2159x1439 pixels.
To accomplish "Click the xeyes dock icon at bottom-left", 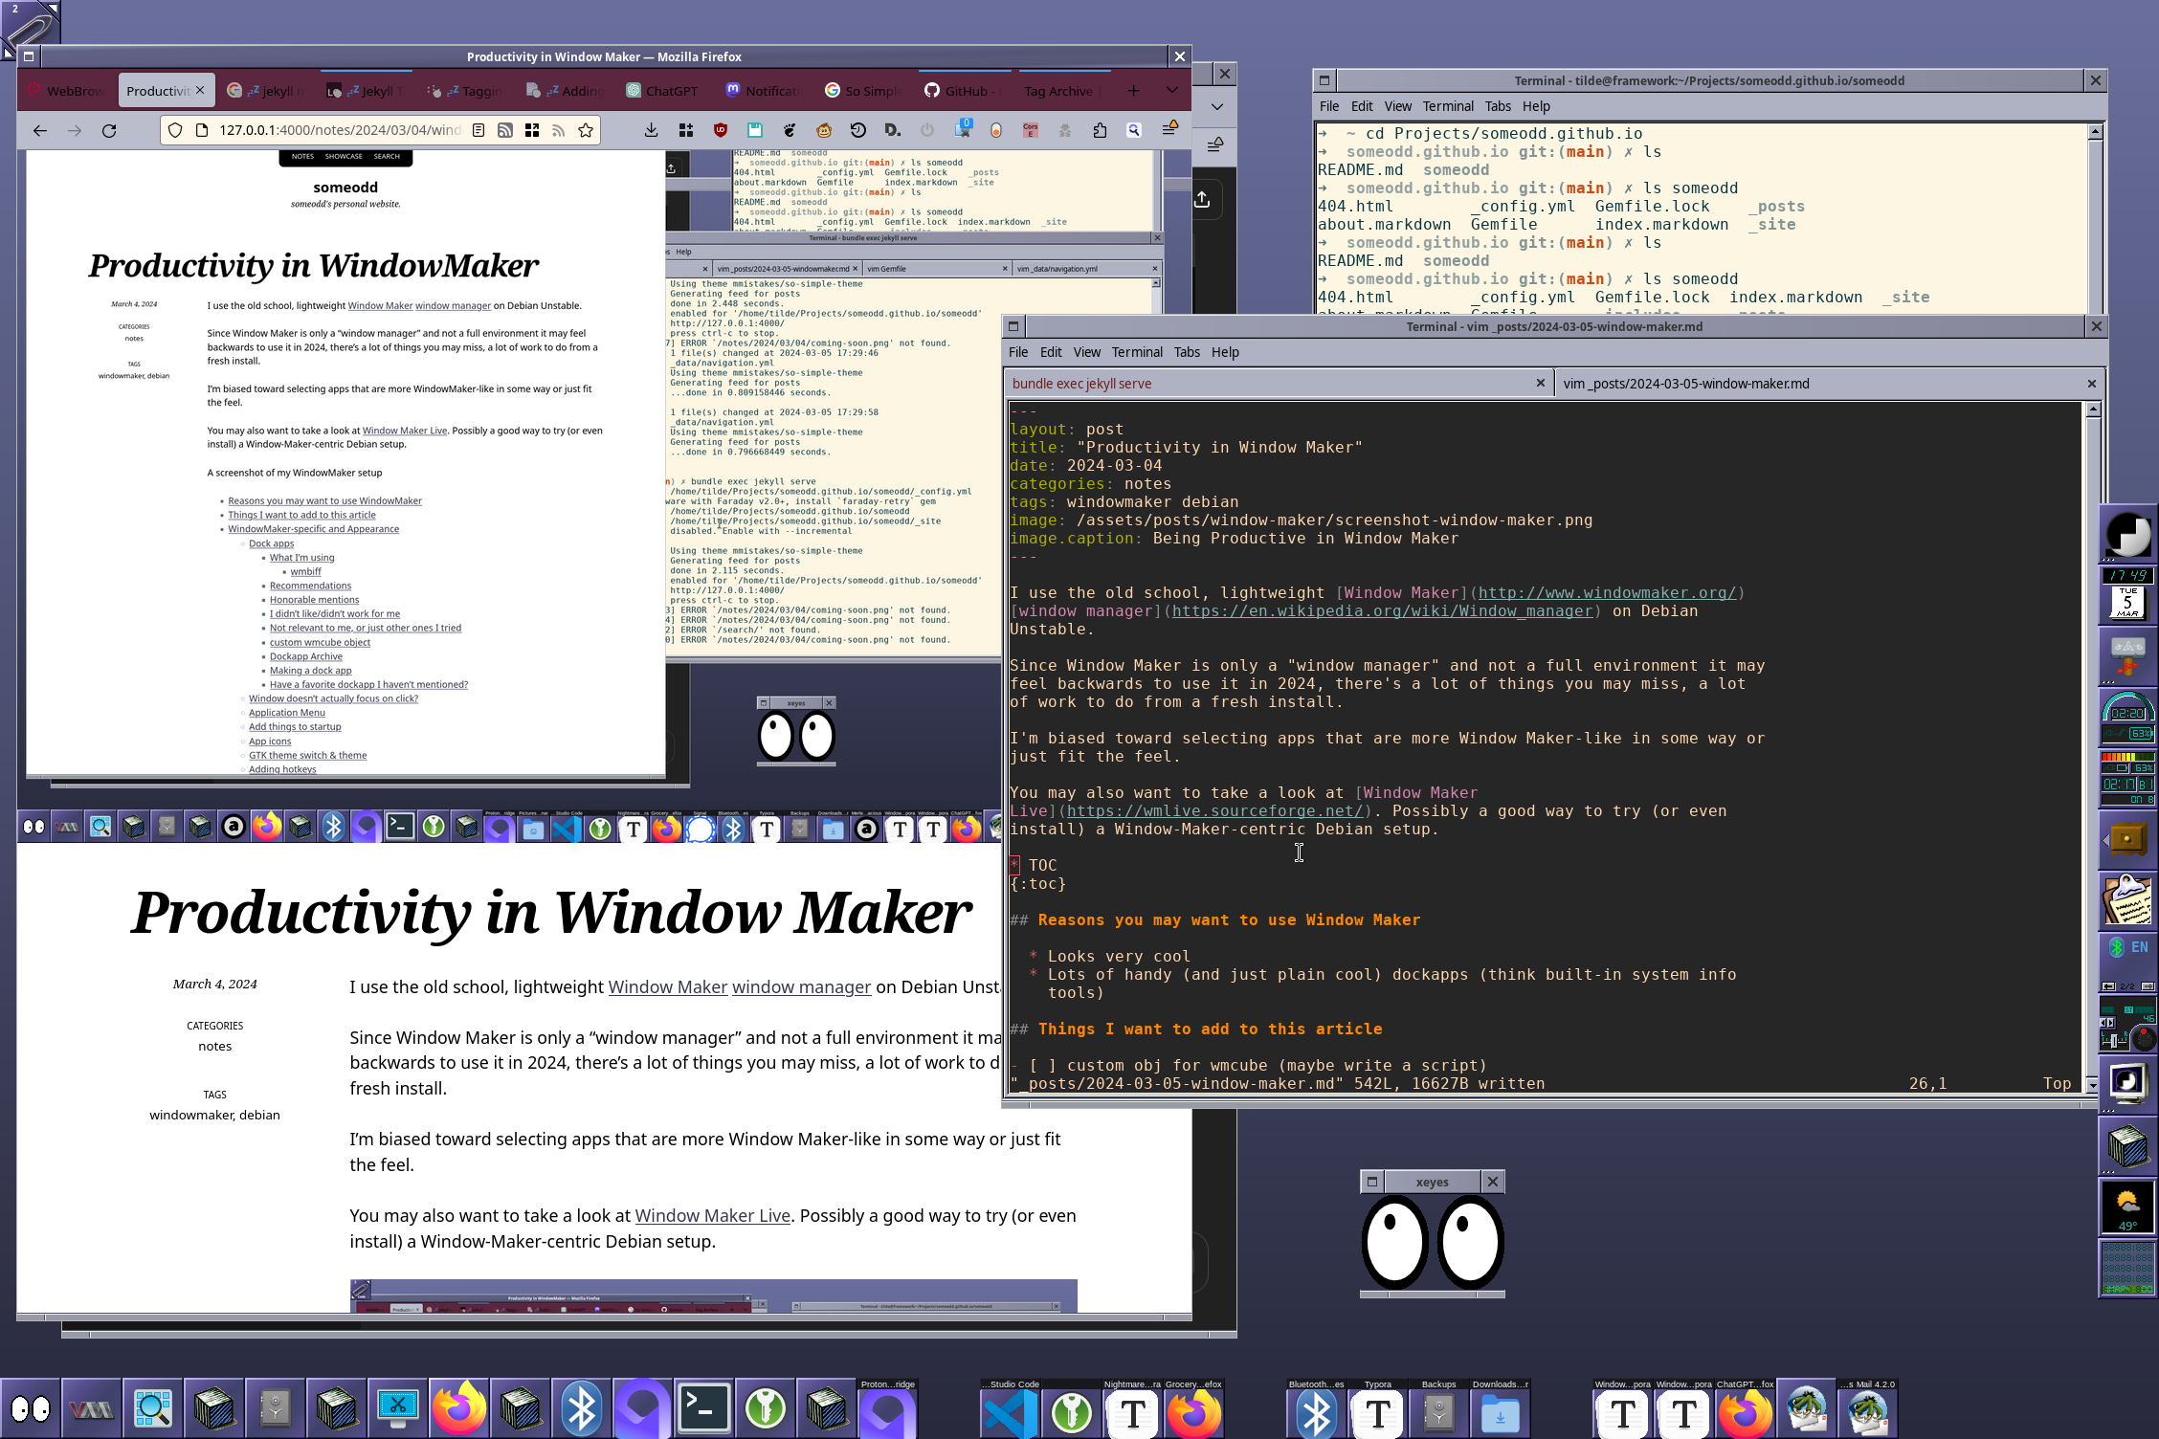I will (x=31, y=1408).
